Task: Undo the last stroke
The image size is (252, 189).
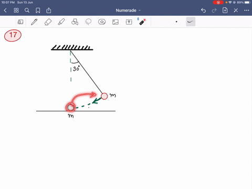Action: (x=203, y=10)
